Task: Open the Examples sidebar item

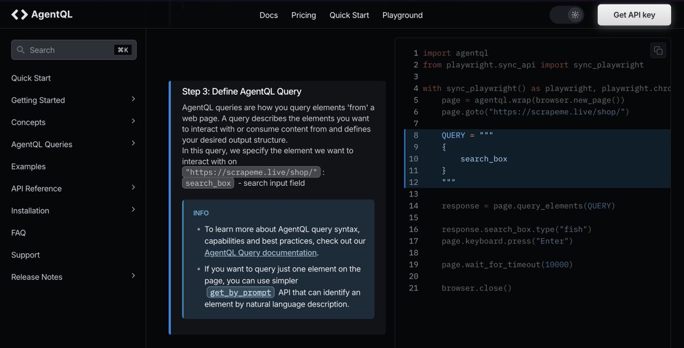Action: 28,166
